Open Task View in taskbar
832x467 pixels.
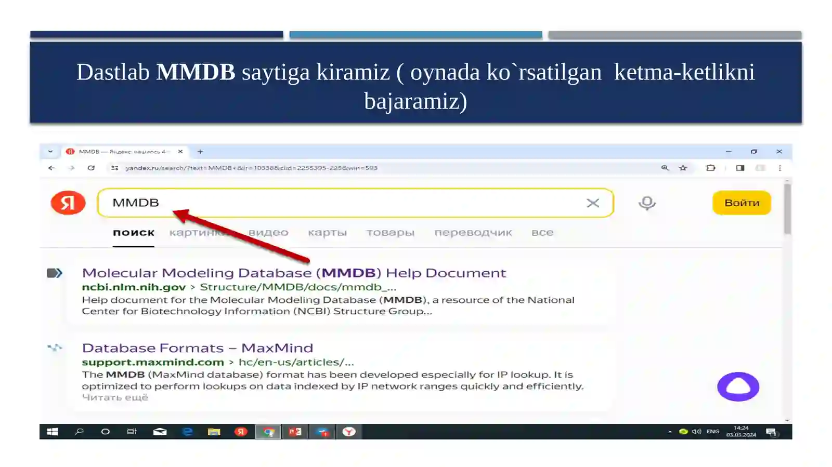coord(132,432)
